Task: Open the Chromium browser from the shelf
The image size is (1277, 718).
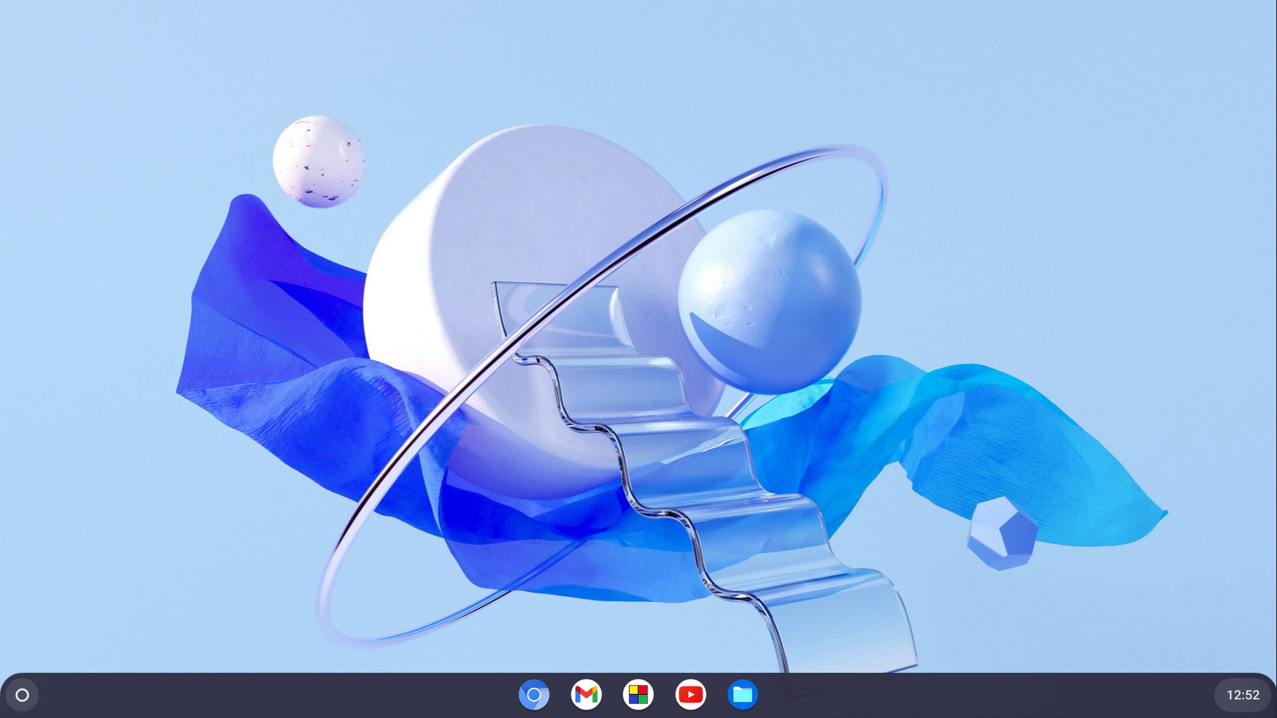Action: pos(533,695)
